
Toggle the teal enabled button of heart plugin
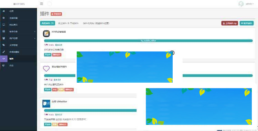click(48, 90)
